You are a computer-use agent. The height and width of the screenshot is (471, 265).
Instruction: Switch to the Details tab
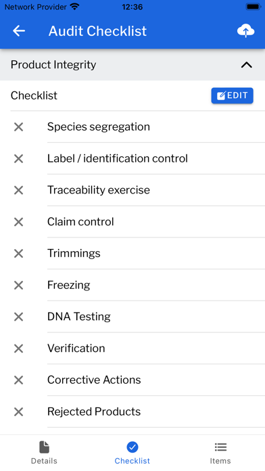pos(44,453)
